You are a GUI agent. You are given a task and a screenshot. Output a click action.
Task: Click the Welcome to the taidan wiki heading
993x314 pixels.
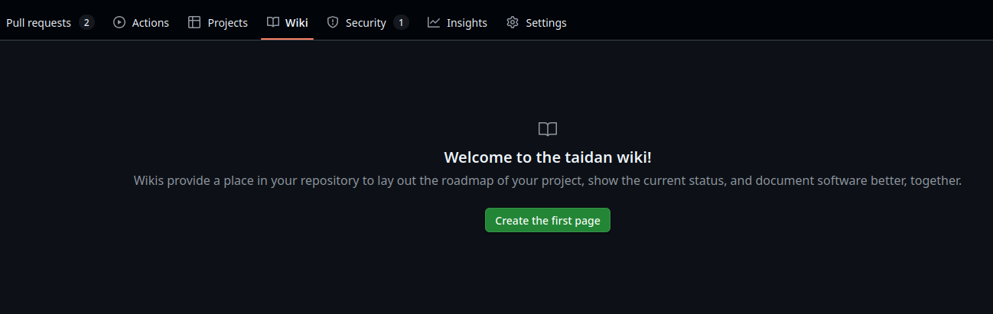pos(548,157)
